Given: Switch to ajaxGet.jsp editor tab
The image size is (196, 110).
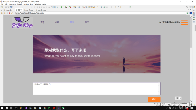Looking at the screenshot, I should pos(41,10).
